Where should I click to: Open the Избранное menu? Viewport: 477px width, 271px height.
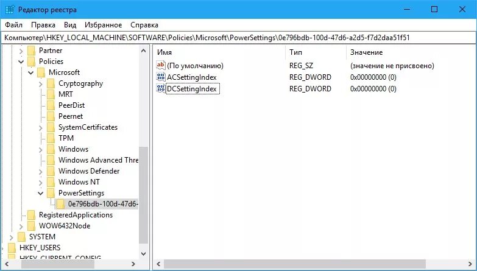click(x=103, y=25)
